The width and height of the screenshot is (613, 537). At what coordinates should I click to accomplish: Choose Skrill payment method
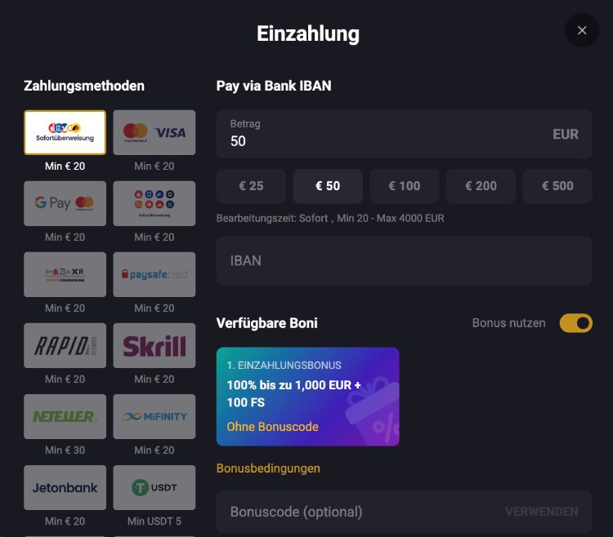(154, 345)
